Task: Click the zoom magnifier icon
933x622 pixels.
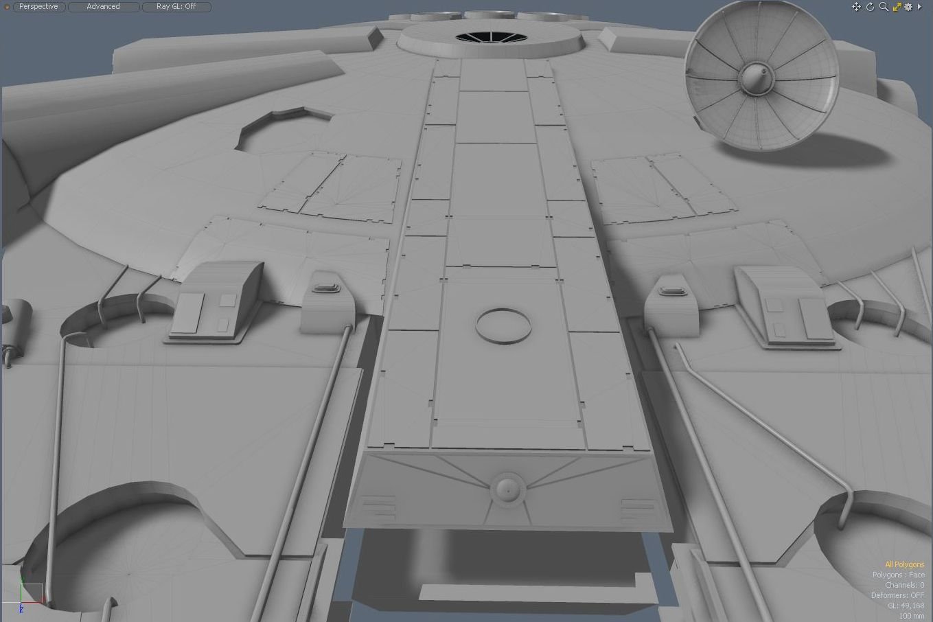Action: click(x=884, y=7)
